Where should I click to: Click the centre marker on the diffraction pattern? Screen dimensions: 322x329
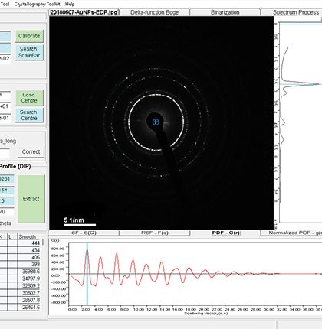[x=156, y=122]
